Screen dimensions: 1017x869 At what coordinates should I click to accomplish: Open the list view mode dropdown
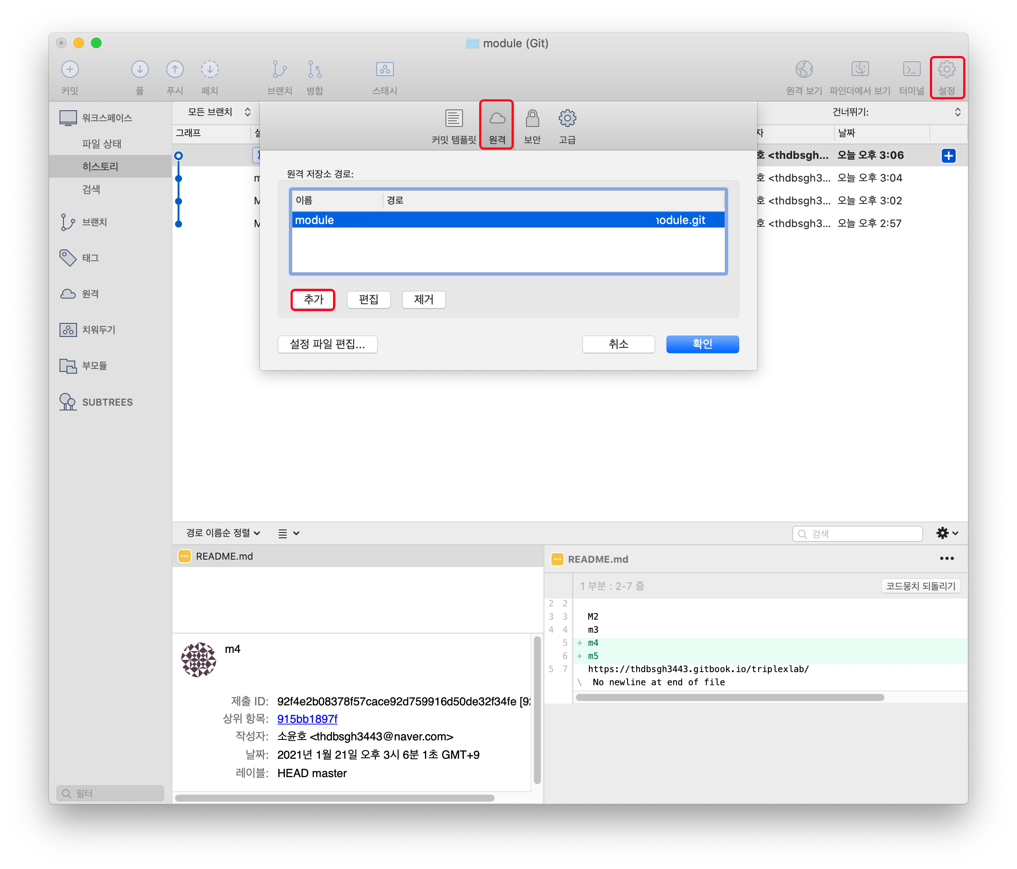[x=289, y=533]
